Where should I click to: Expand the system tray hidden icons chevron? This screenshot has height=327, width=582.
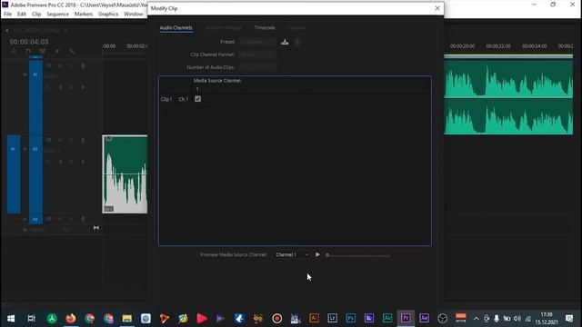pyautogui.click(x=477, y=319)
